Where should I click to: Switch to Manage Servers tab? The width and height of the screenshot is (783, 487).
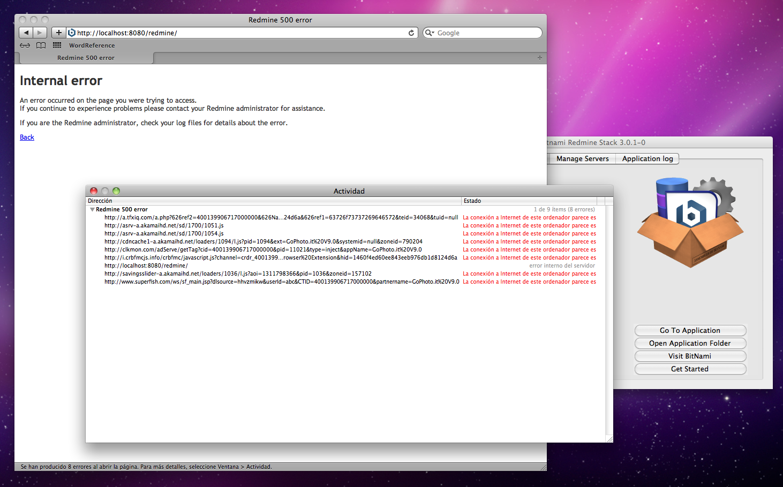(582, 158)
